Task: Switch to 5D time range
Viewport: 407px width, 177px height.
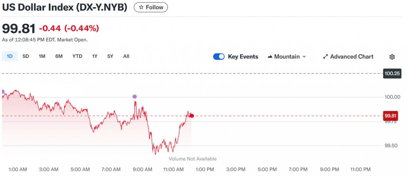Action: pyautogui.click(x=26, y=56)
